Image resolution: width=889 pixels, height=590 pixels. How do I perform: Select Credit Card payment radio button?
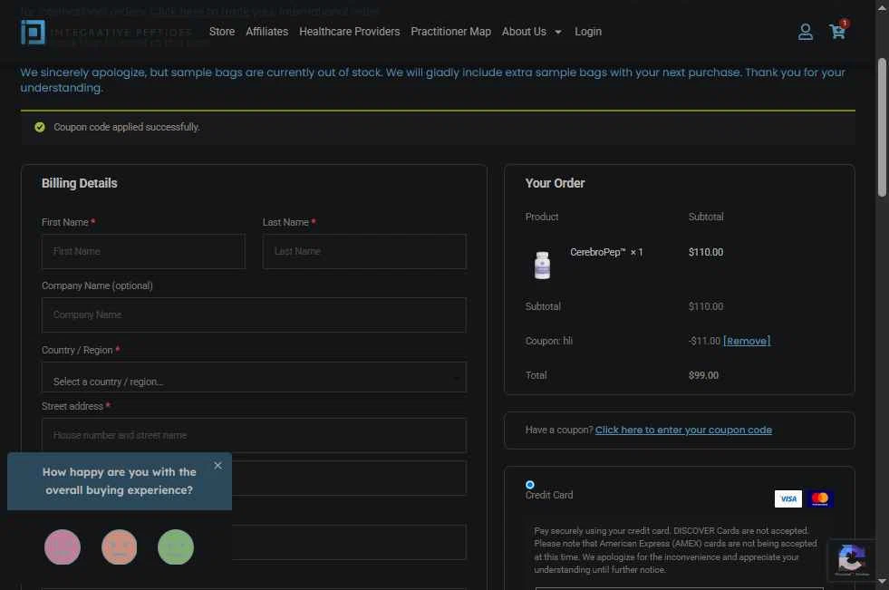tap(529, 485)
